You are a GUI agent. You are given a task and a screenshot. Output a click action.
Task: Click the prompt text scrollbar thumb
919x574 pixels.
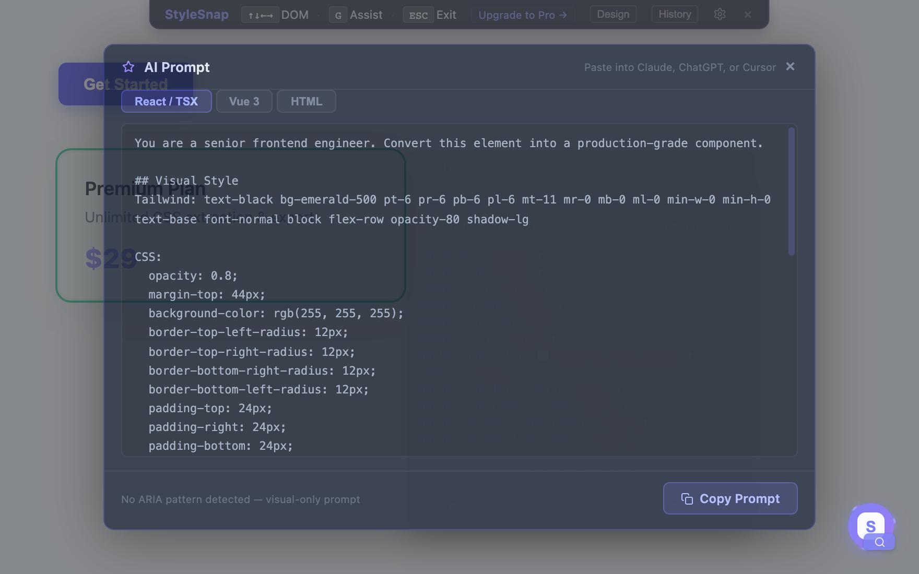coord(791,192)
